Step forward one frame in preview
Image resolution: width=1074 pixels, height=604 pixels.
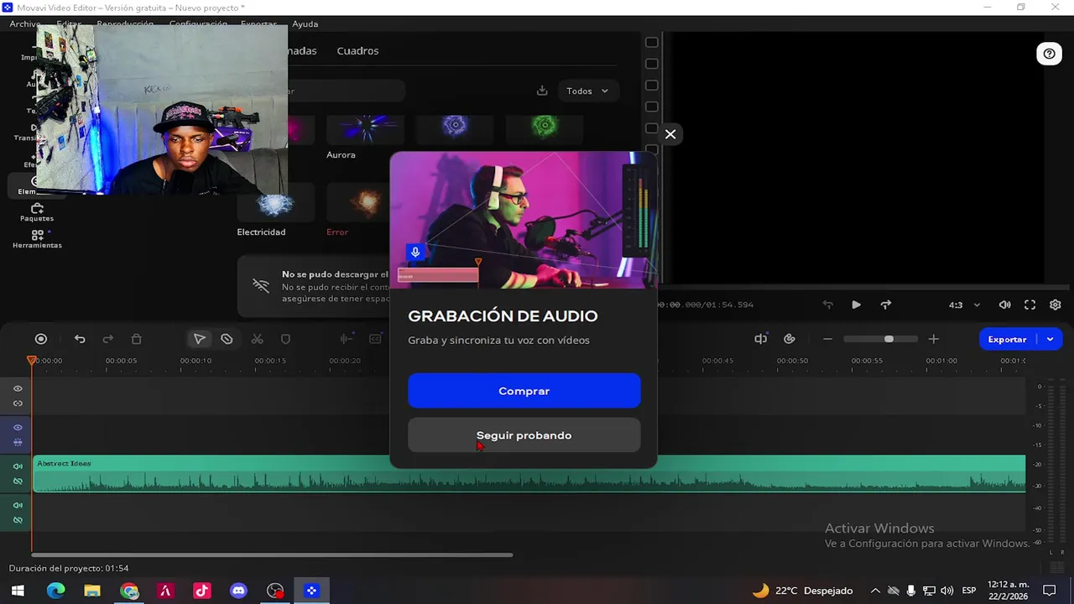(x=885, y=305)
